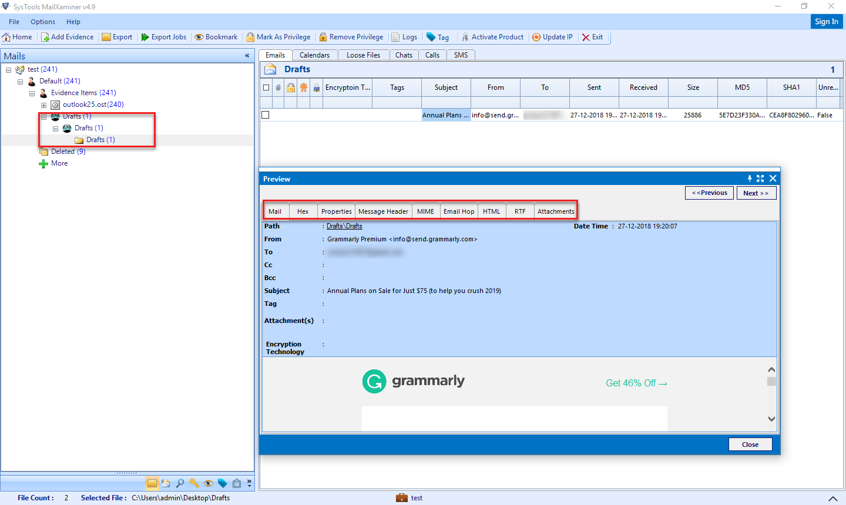Click the Sign In button
The width and height of the screenshot is (846, 505).
tap(827, 21)
